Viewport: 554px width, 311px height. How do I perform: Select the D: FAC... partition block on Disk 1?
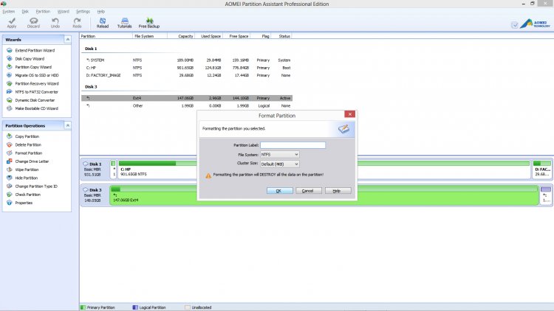click(541, 170)
